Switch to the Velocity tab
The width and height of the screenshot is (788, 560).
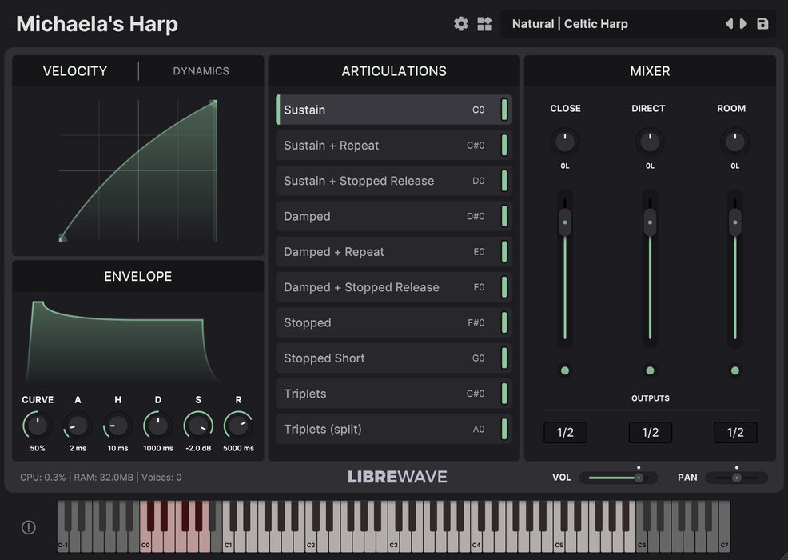click(75, 71)
